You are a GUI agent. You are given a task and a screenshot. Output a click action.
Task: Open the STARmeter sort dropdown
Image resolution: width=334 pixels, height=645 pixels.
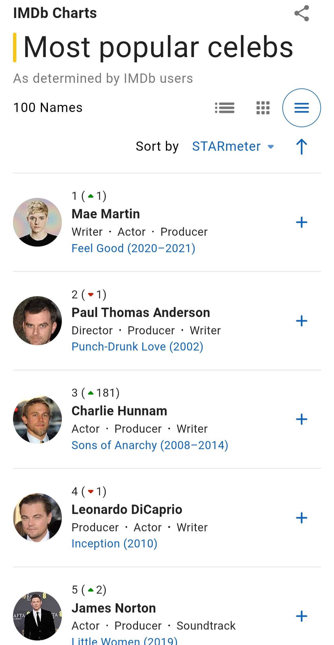click(x=233, y=146)
